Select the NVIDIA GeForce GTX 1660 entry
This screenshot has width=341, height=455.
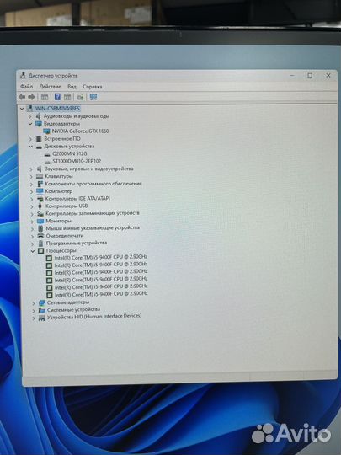point(80,131)
